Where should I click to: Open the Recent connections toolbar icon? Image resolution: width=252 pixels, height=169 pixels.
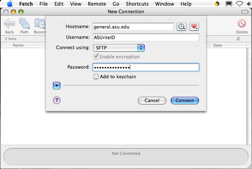click(40, 23)
